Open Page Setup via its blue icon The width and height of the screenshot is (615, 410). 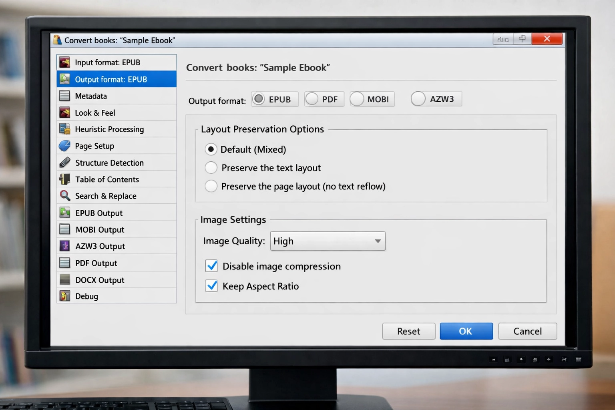coord(64,146)
